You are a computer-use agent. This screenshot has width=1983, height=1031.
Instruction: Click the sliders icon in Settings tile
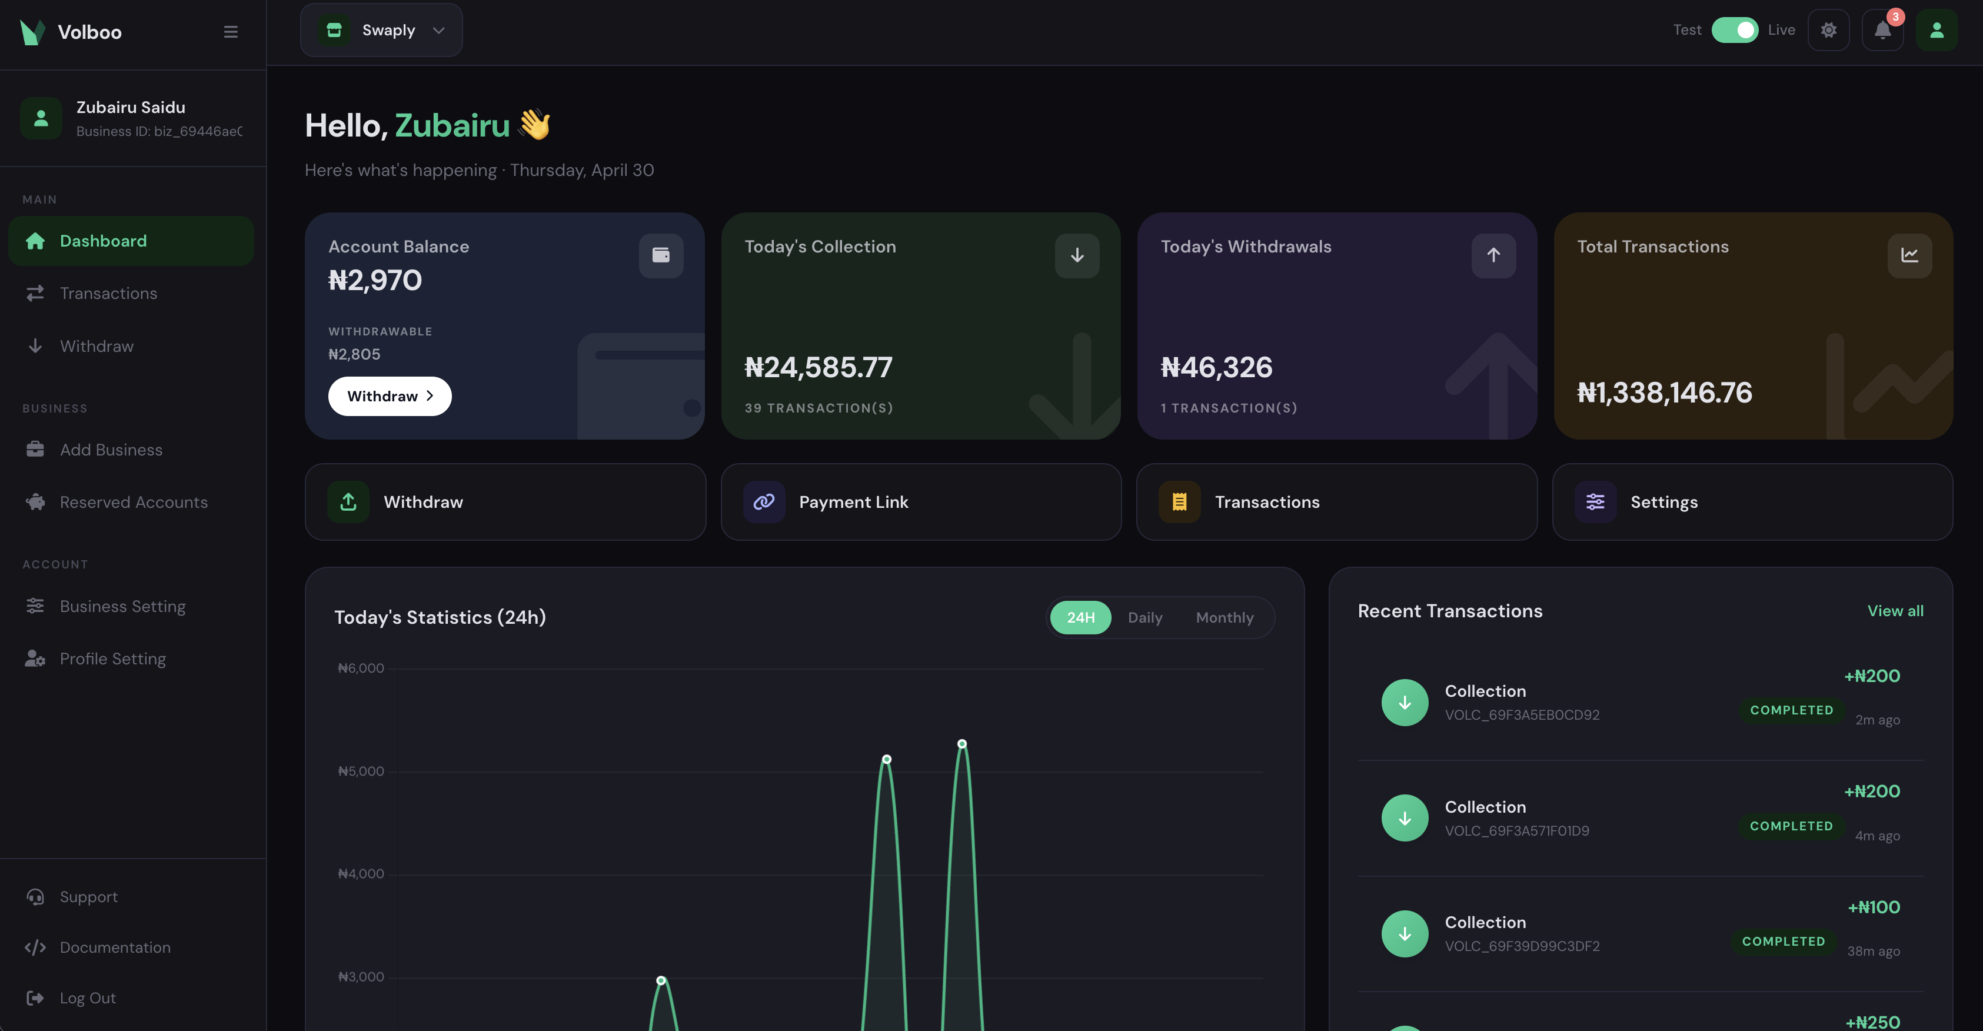pos(1595,502)
